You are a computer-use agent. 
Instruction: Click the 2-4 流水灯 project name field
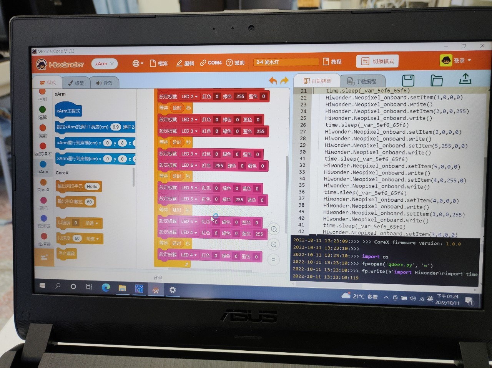pos(286,62)
